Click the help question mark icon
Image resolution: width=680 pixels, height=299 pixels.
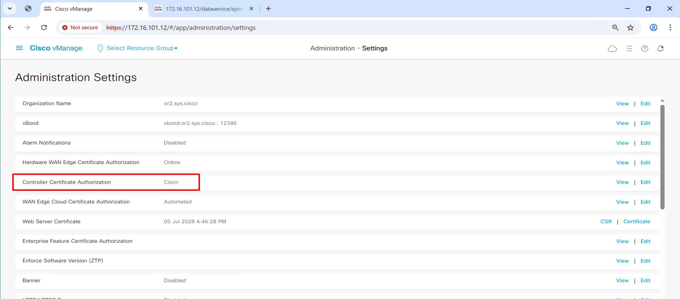[x=645, y=49]
